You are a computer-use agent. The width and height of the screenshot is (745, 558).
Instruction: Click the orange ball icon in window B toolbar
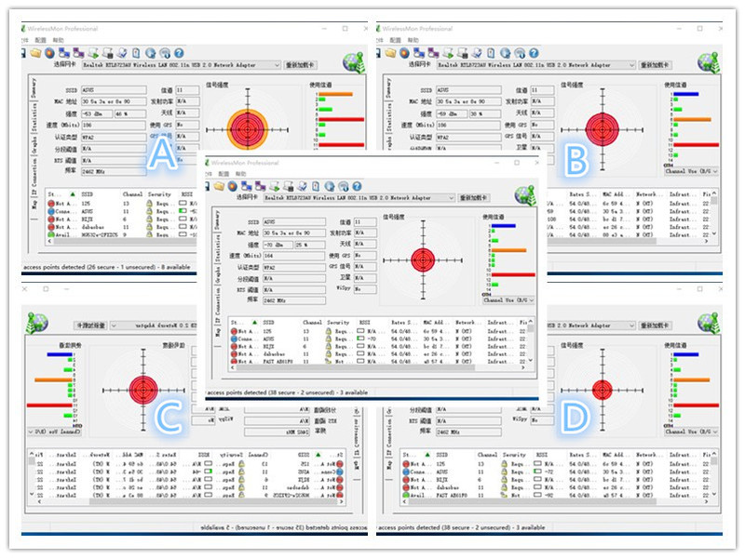(404, 53)
